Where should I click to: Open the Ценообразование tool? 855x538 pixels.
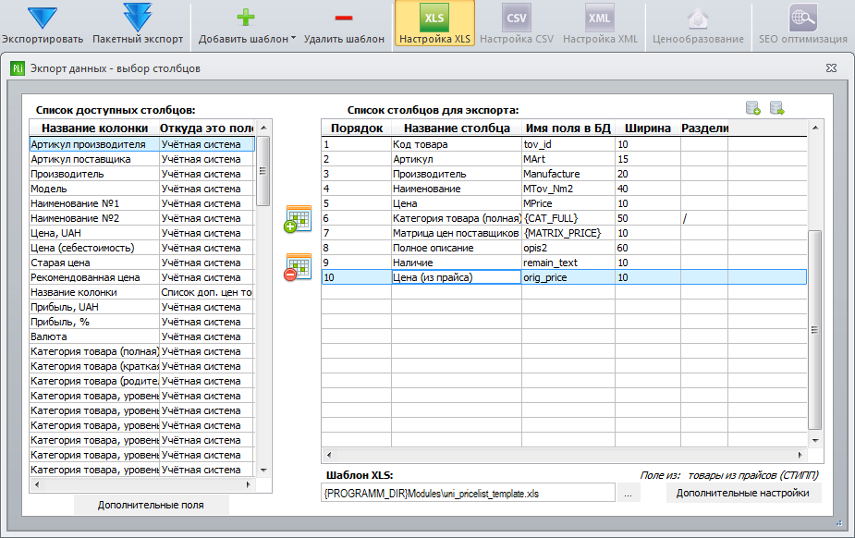point(698,23)
